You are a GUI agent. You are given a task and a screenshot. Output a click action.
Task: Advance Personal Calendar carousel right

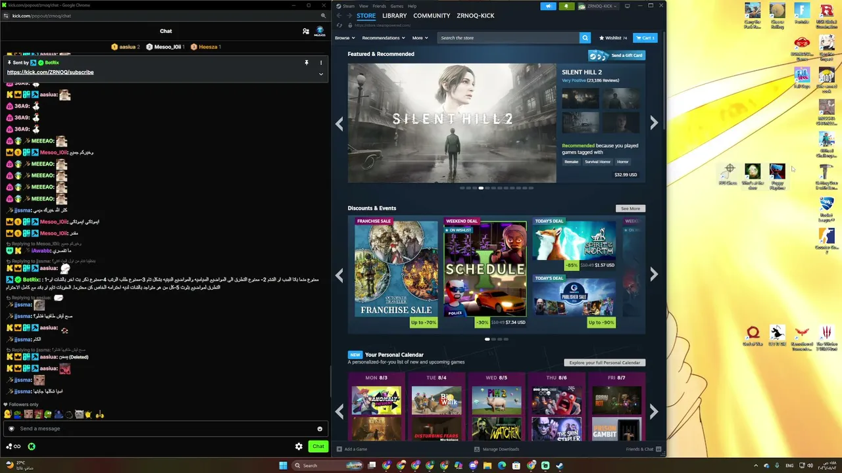(x=654, y=411)
